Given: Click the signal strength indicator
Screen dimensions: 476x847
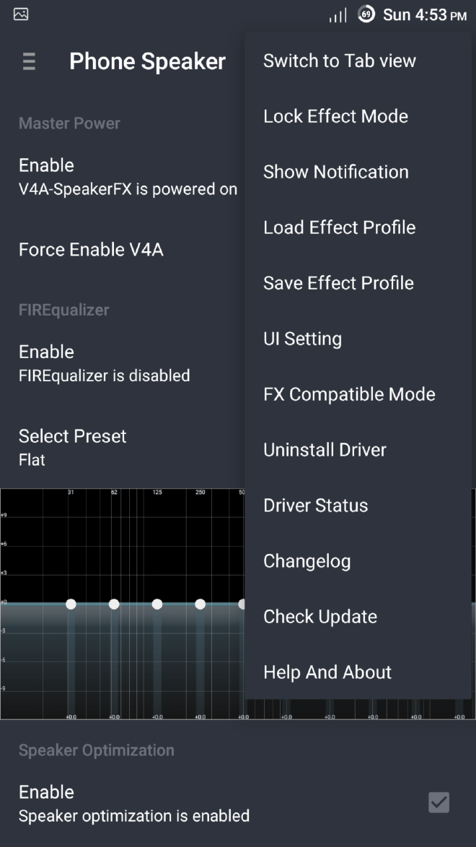Looking at the screenshot, I should pyautogui.click(x=336, y=14).
